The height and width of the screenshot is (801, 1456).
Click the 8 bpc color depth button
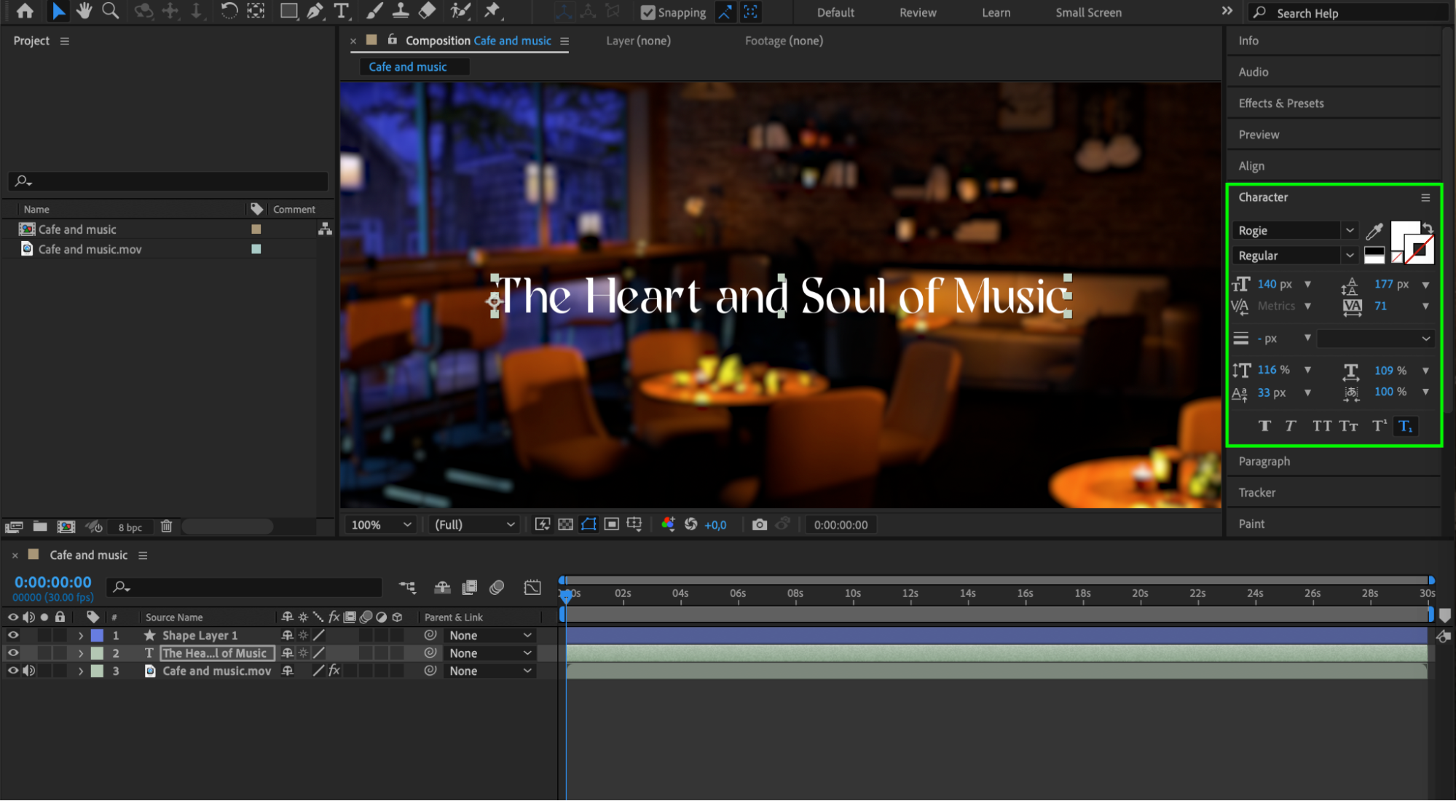(130, 527)
